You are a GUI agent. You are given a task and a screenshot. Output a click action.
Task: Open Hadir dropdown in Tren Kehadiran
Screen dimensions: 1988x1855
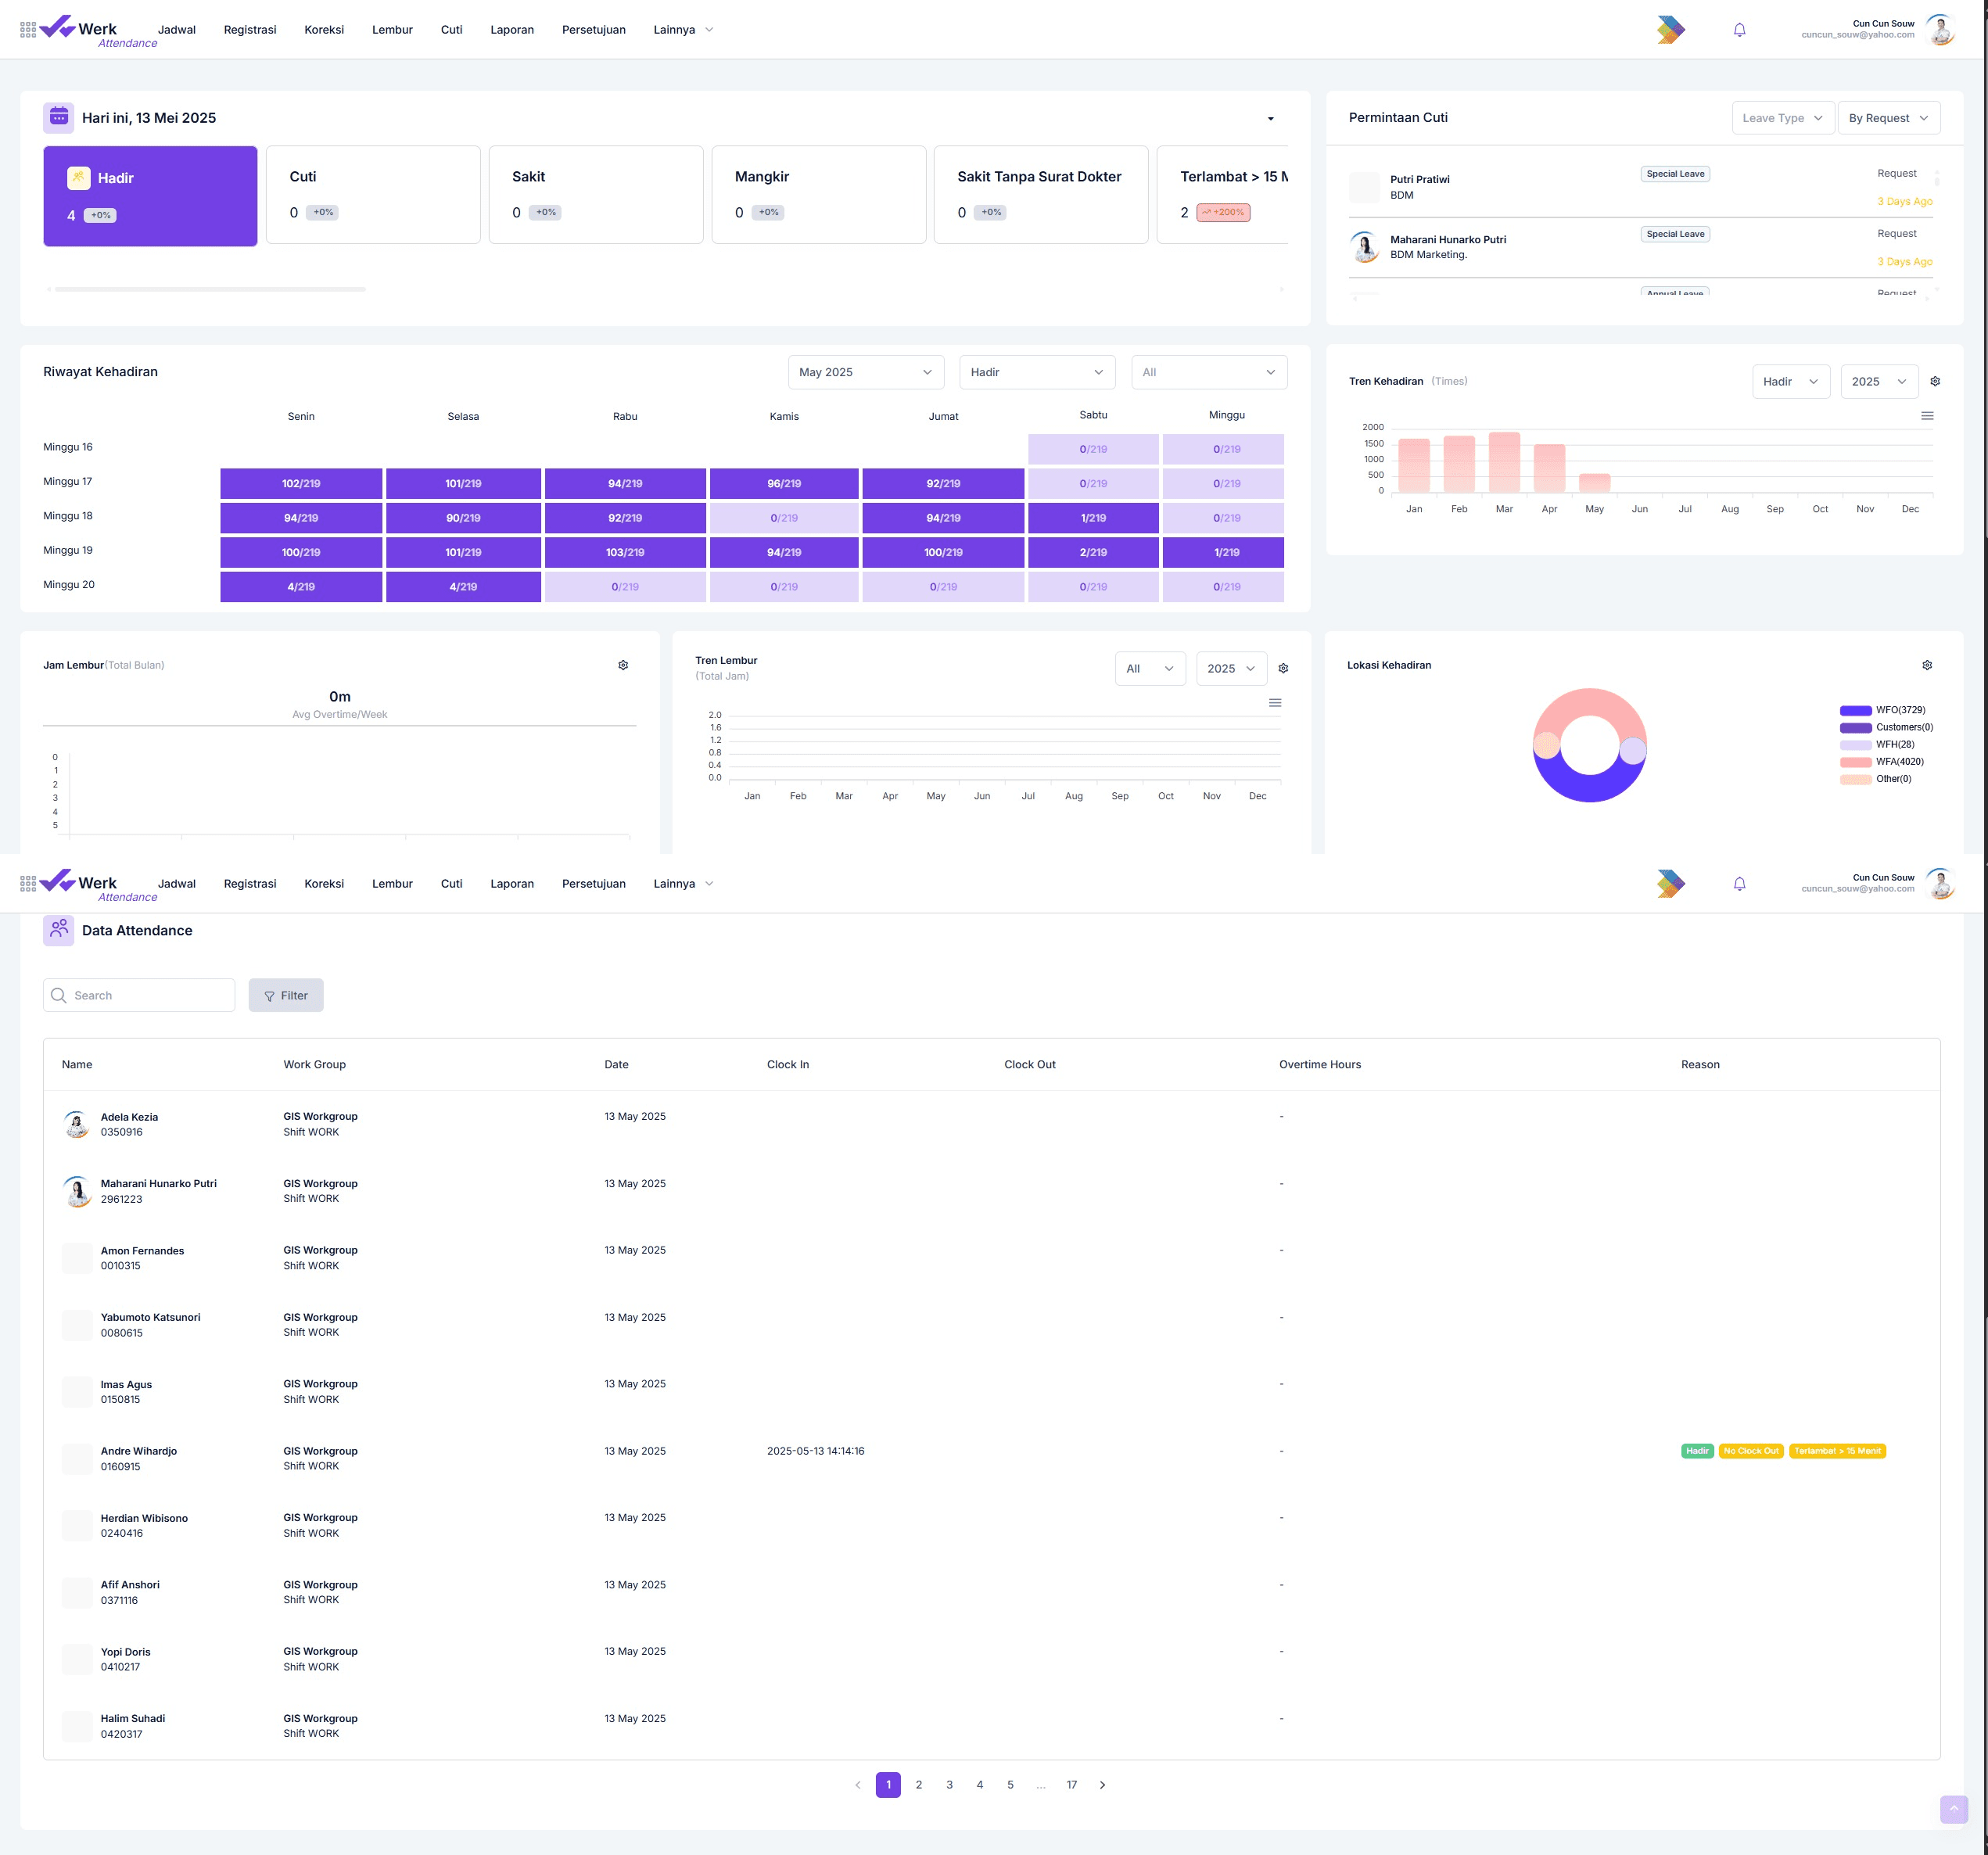point(1790,381)
